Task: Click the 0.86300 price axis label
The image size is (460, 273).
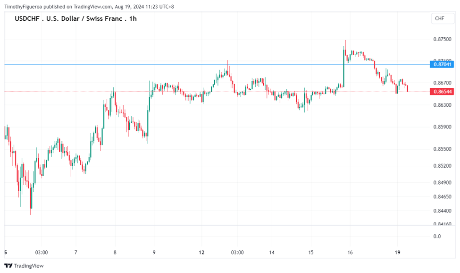Action: click(x=442, y=105)
